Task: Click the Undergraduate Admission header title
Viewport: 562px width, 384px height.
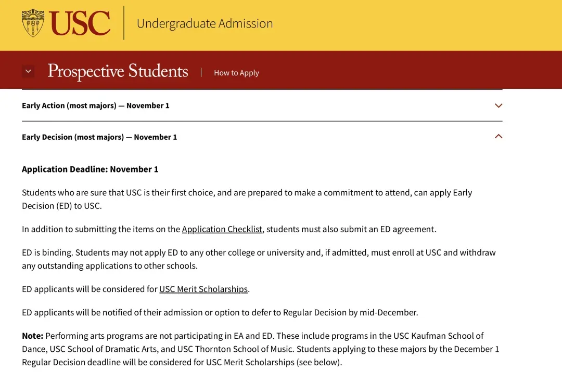Action: pos(205,23)
